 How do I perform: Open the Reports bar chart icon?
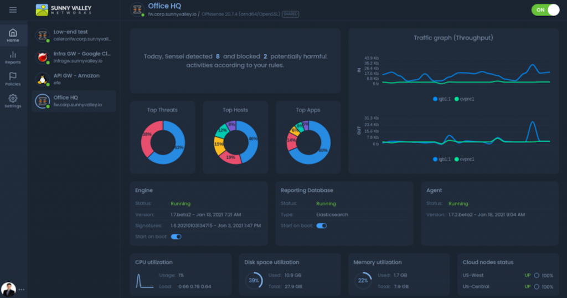[x=13, y=55]
